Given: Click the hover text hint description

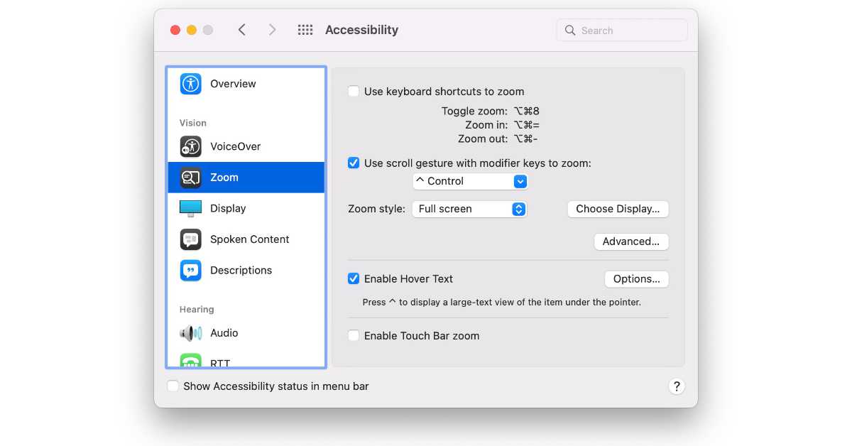Looking at the screenshot, I should 502,303.
